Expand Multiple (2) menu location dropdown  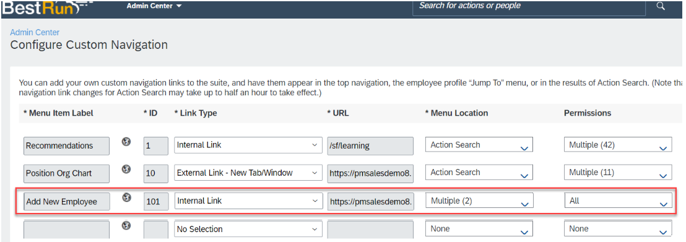click(x=479, y=201)
